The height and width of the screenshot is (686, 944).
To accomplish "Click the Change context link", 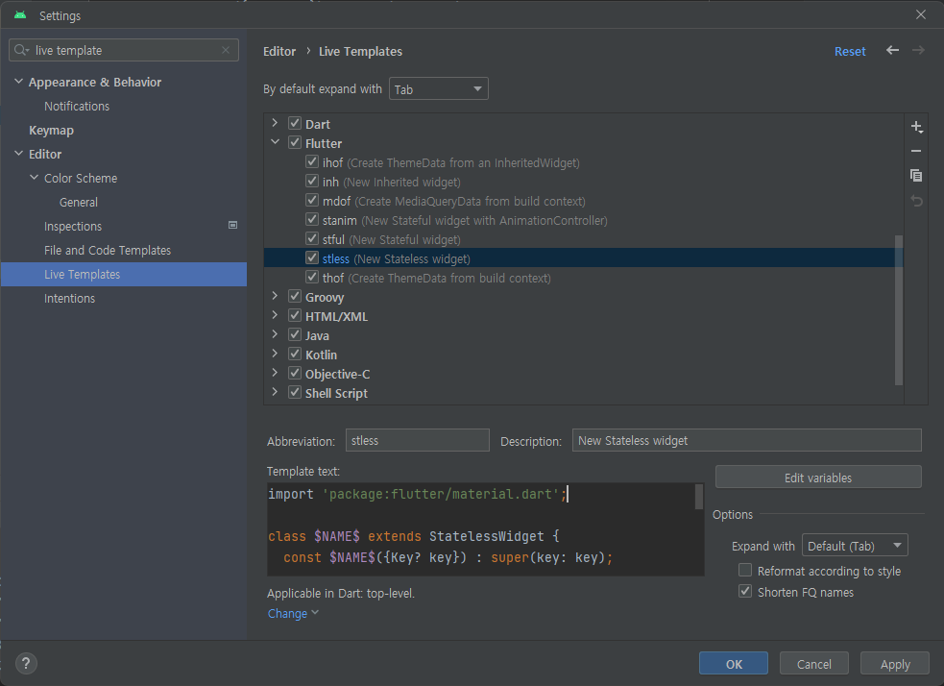I will click(x=293, y=613).
